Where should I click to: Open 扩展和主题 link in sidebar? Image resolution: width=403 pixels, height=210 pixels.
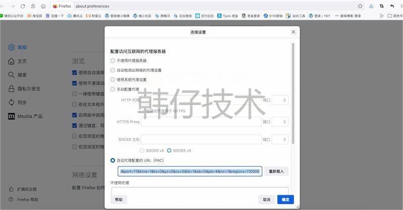[23, 189]
